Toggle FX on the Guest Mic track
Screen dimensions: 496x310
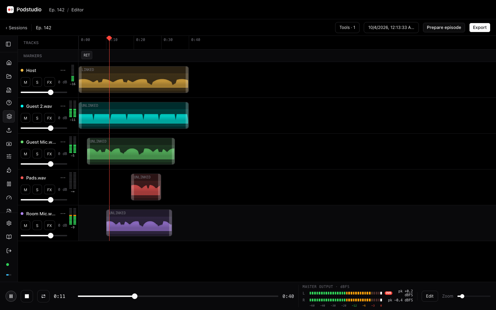tap(50, 154)
